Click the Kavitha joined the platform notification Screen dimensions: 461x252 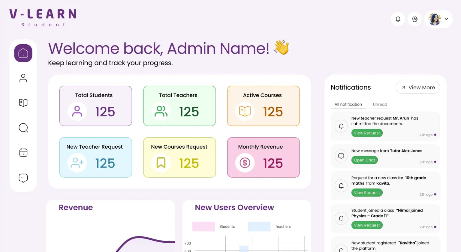385,245
